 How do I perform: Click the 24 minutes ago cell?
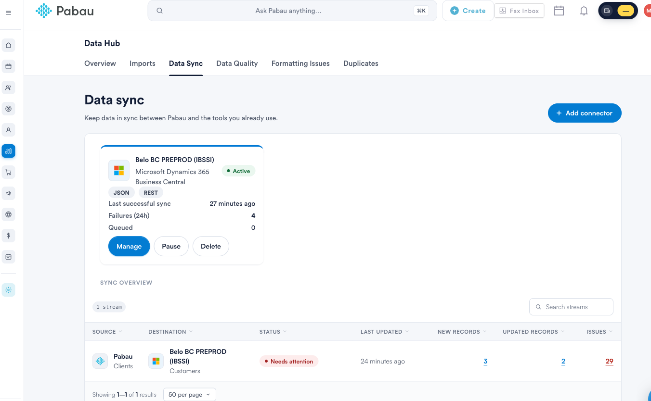tap(383, 362)
